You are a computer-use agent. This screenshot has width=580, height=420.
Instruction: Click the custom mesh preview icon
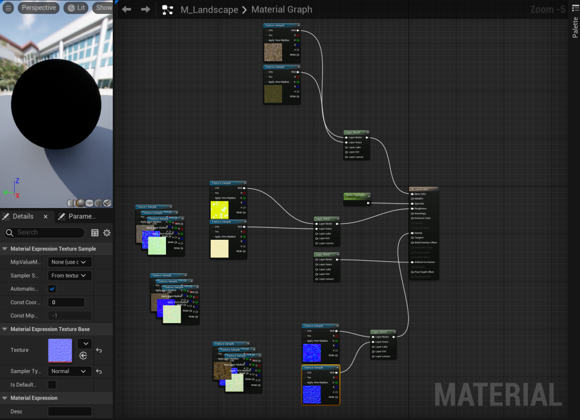[108, 203]
